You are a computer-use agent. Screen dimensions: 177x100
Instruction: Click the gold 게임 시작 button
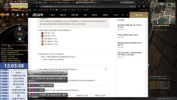coord(139,15)
